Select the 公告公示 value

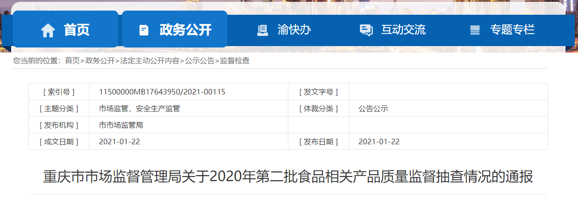(373, 109)
